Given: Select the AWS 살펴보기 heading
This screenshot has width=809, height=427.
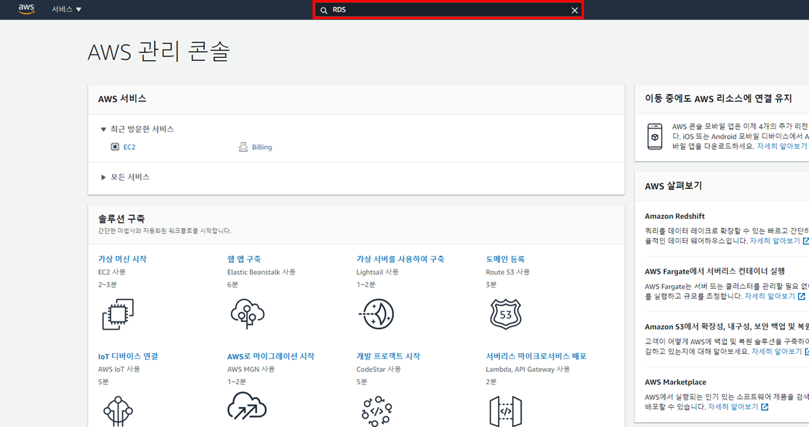Looking at the screenshot, I should point(674,186).
